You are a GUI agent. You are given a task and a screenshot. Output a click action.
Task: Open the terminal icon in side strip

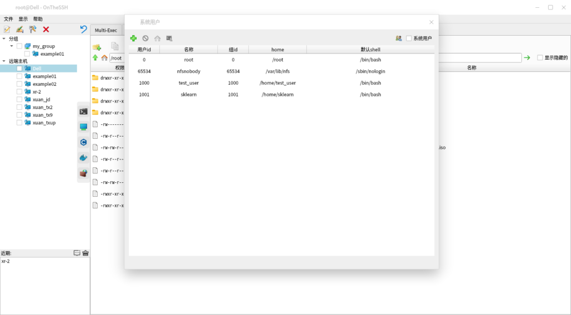click(83, 112)
